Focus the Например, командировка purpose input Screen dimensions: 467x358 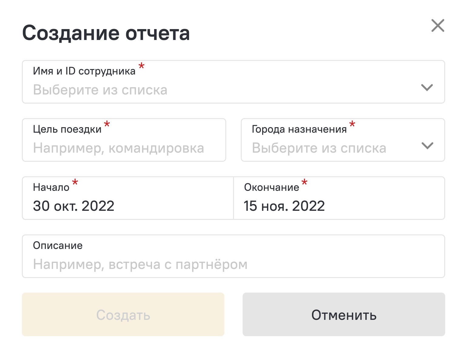pyautogui.click(x=118, y=148)
